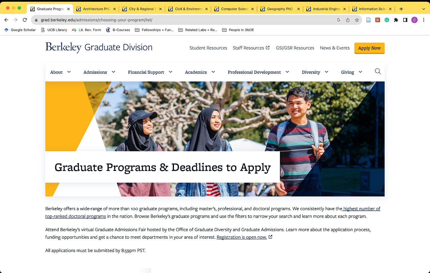Follow the Registration is open now link

pyautogui.click(x=242, y=237)
